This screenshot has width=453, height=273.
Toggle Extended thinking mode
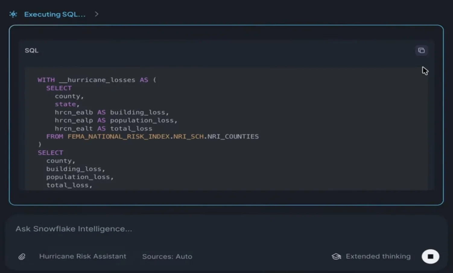[371, 256]
